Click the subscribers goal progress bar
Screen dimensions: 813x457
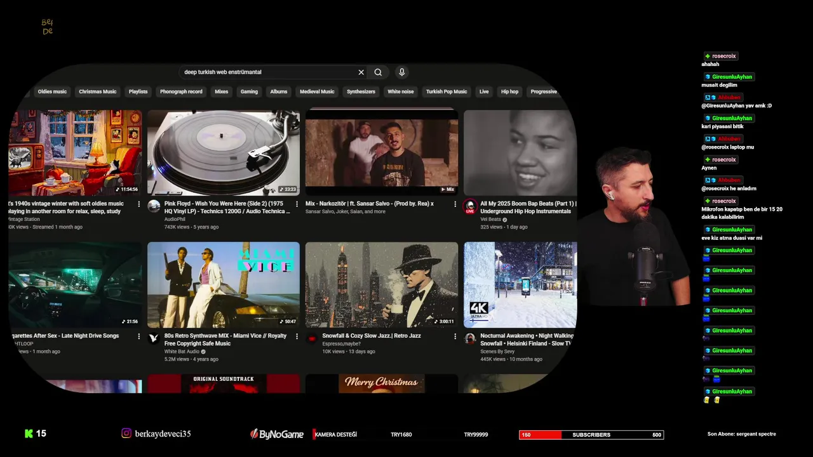(x=591, y=435)
